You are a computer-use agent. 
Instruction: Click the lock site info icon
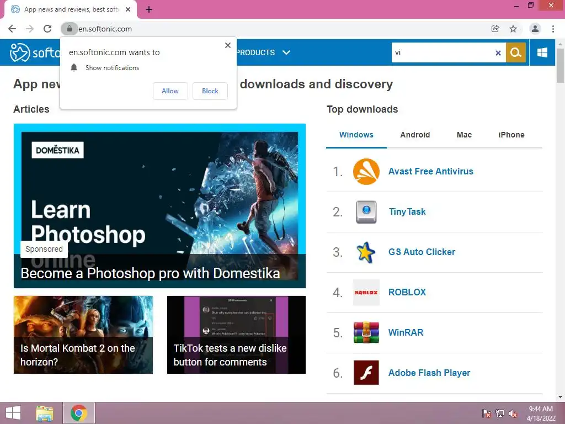69,29
